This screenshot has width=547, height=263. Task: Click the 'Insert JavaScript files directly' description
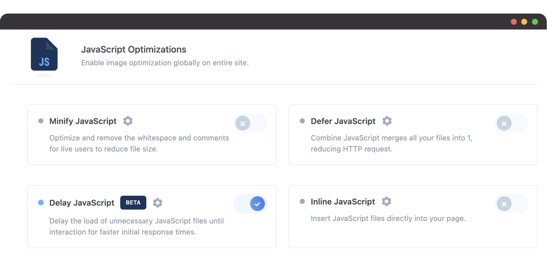pyautogui.click(x=388, y=219)
